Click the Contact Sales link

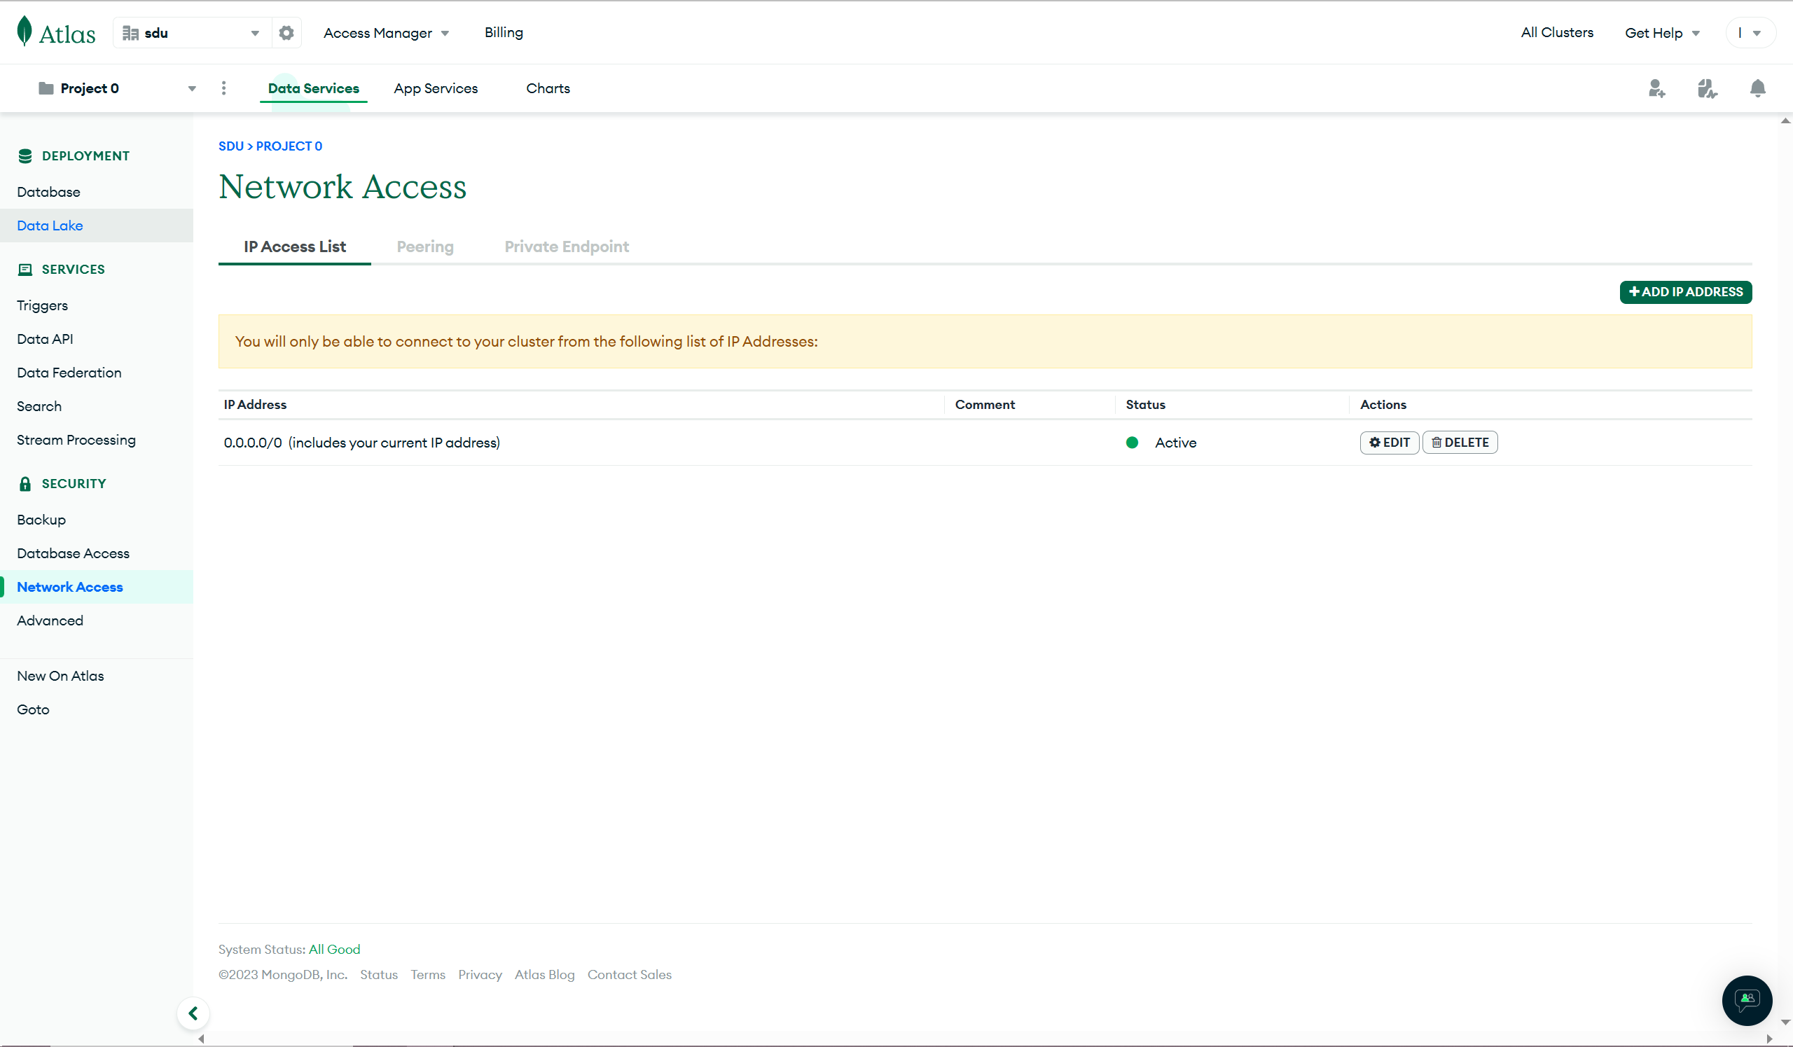(x=629, y=975)
